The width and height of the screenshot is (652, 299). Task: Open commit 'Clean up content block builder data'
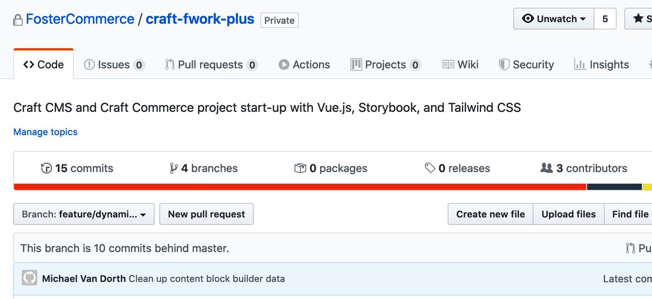(x=207, y=279)
